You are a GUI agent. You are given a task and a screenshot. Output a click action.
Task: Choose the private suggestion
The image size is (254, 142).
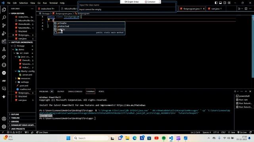(x=89, y=23)
